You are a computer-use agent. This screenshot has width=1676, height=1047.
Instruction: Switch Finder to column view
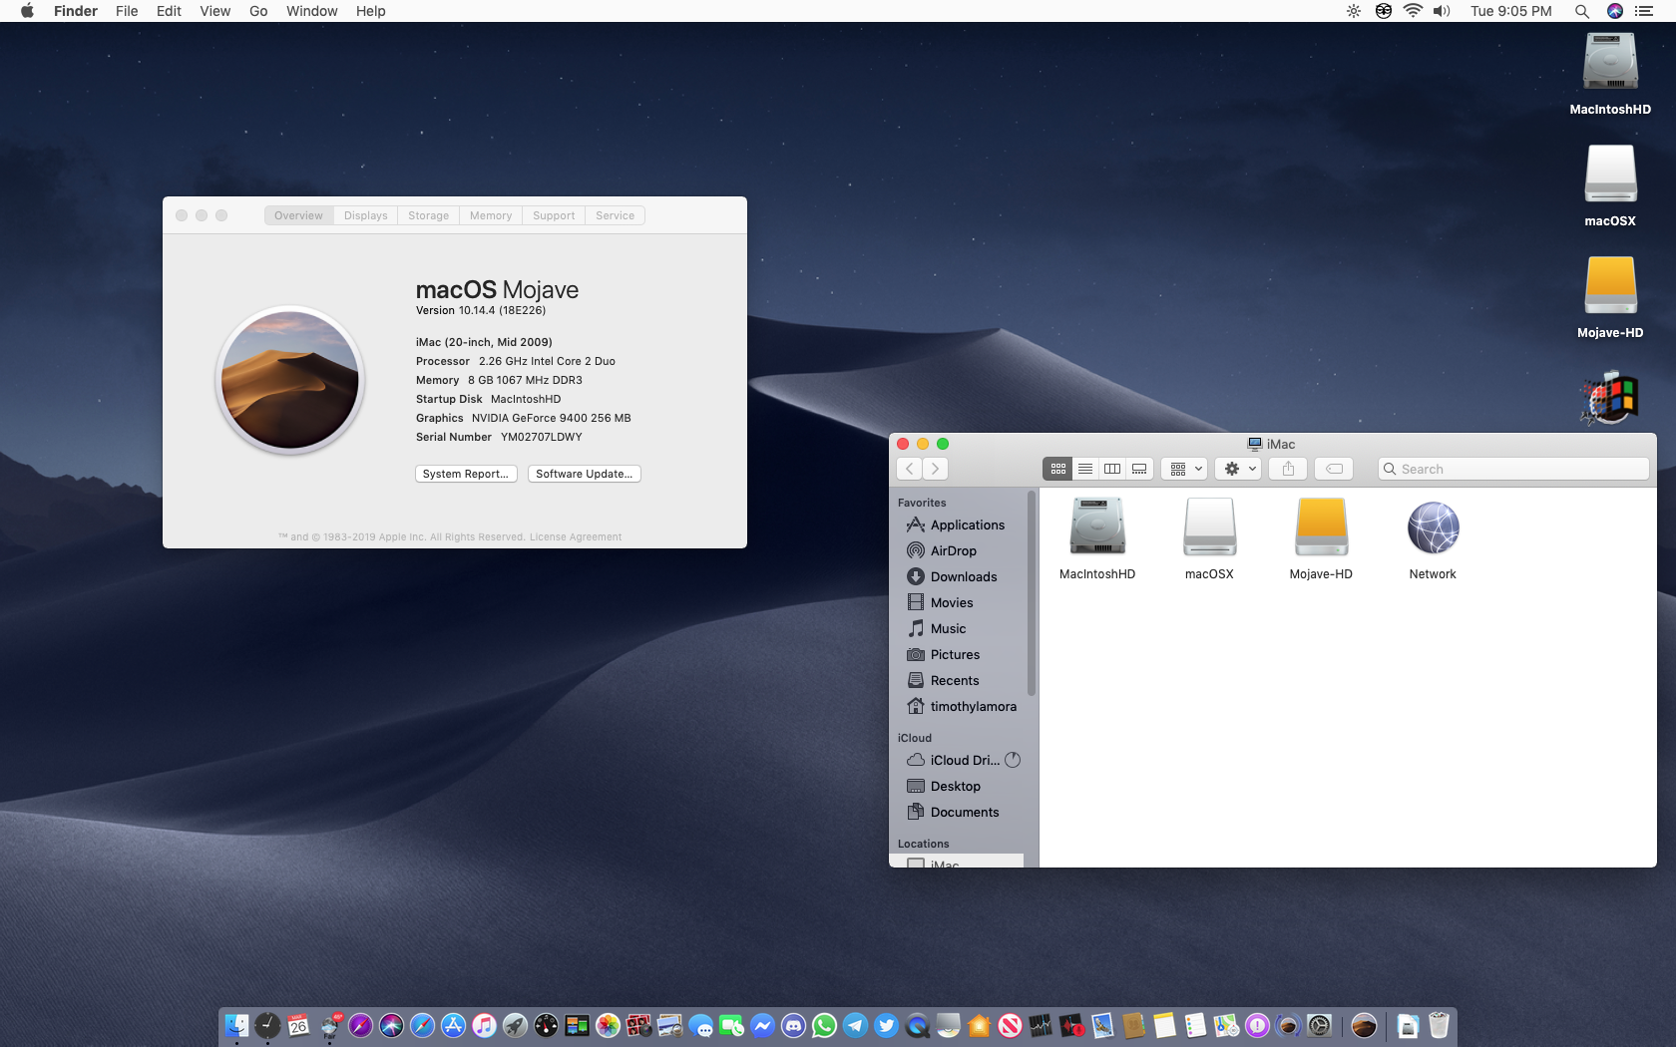pos(1111,469)
